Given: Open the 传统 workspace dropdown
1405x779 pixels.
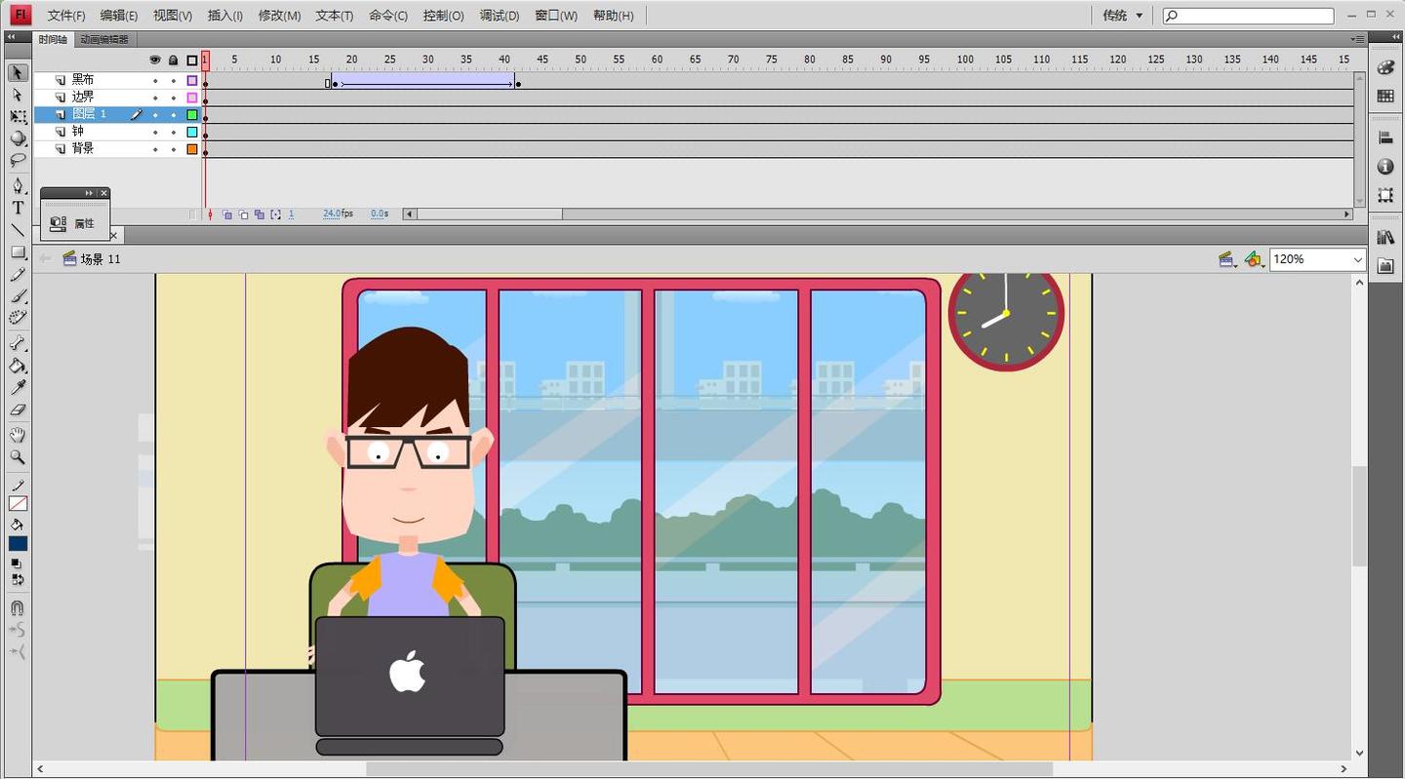Looking at the screenshot, I should pos(1122,16).
